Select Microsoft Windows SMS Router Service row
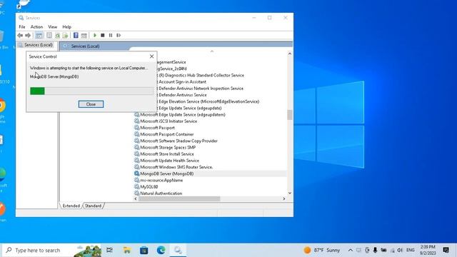Image resolution: width=457 pixels, height=257 pixels. [176, 167]
